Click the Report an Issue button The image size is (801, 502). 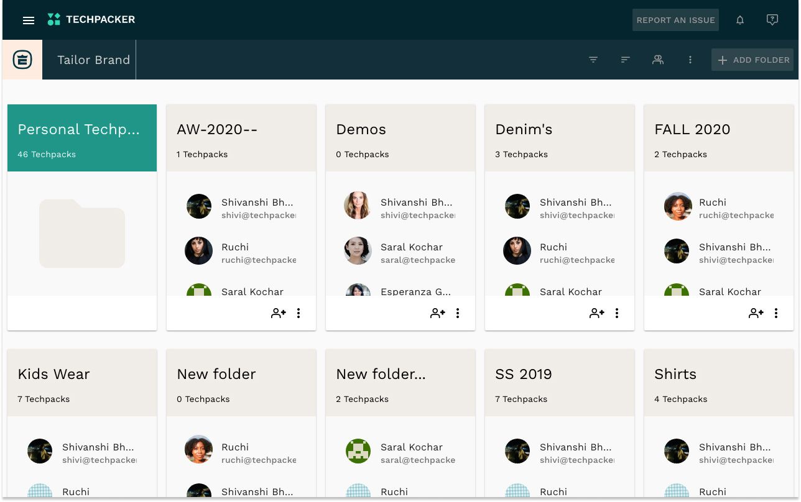pyautogui.click(x=675, y=20)
